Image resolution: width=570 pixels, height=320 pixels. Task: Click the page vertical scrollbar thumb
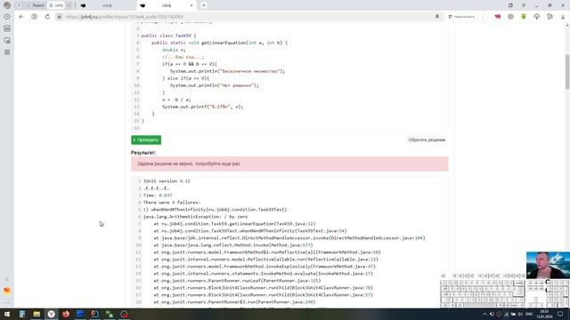pyautogui.click(x=567, y=71)
